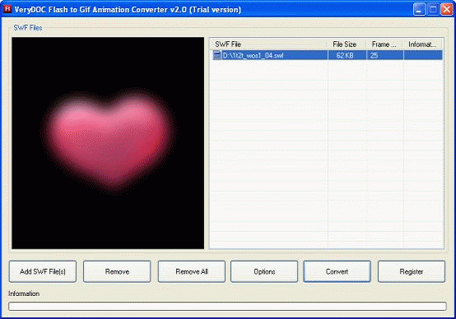Sort list by SWF File column header
This screenshot has width=456, height=319.
click(268, 44)
